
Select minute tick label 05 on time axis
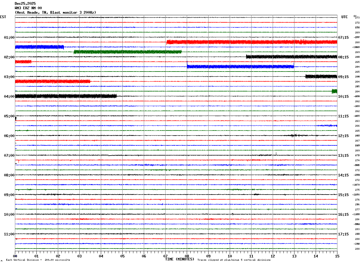click(x=122, y=256)
